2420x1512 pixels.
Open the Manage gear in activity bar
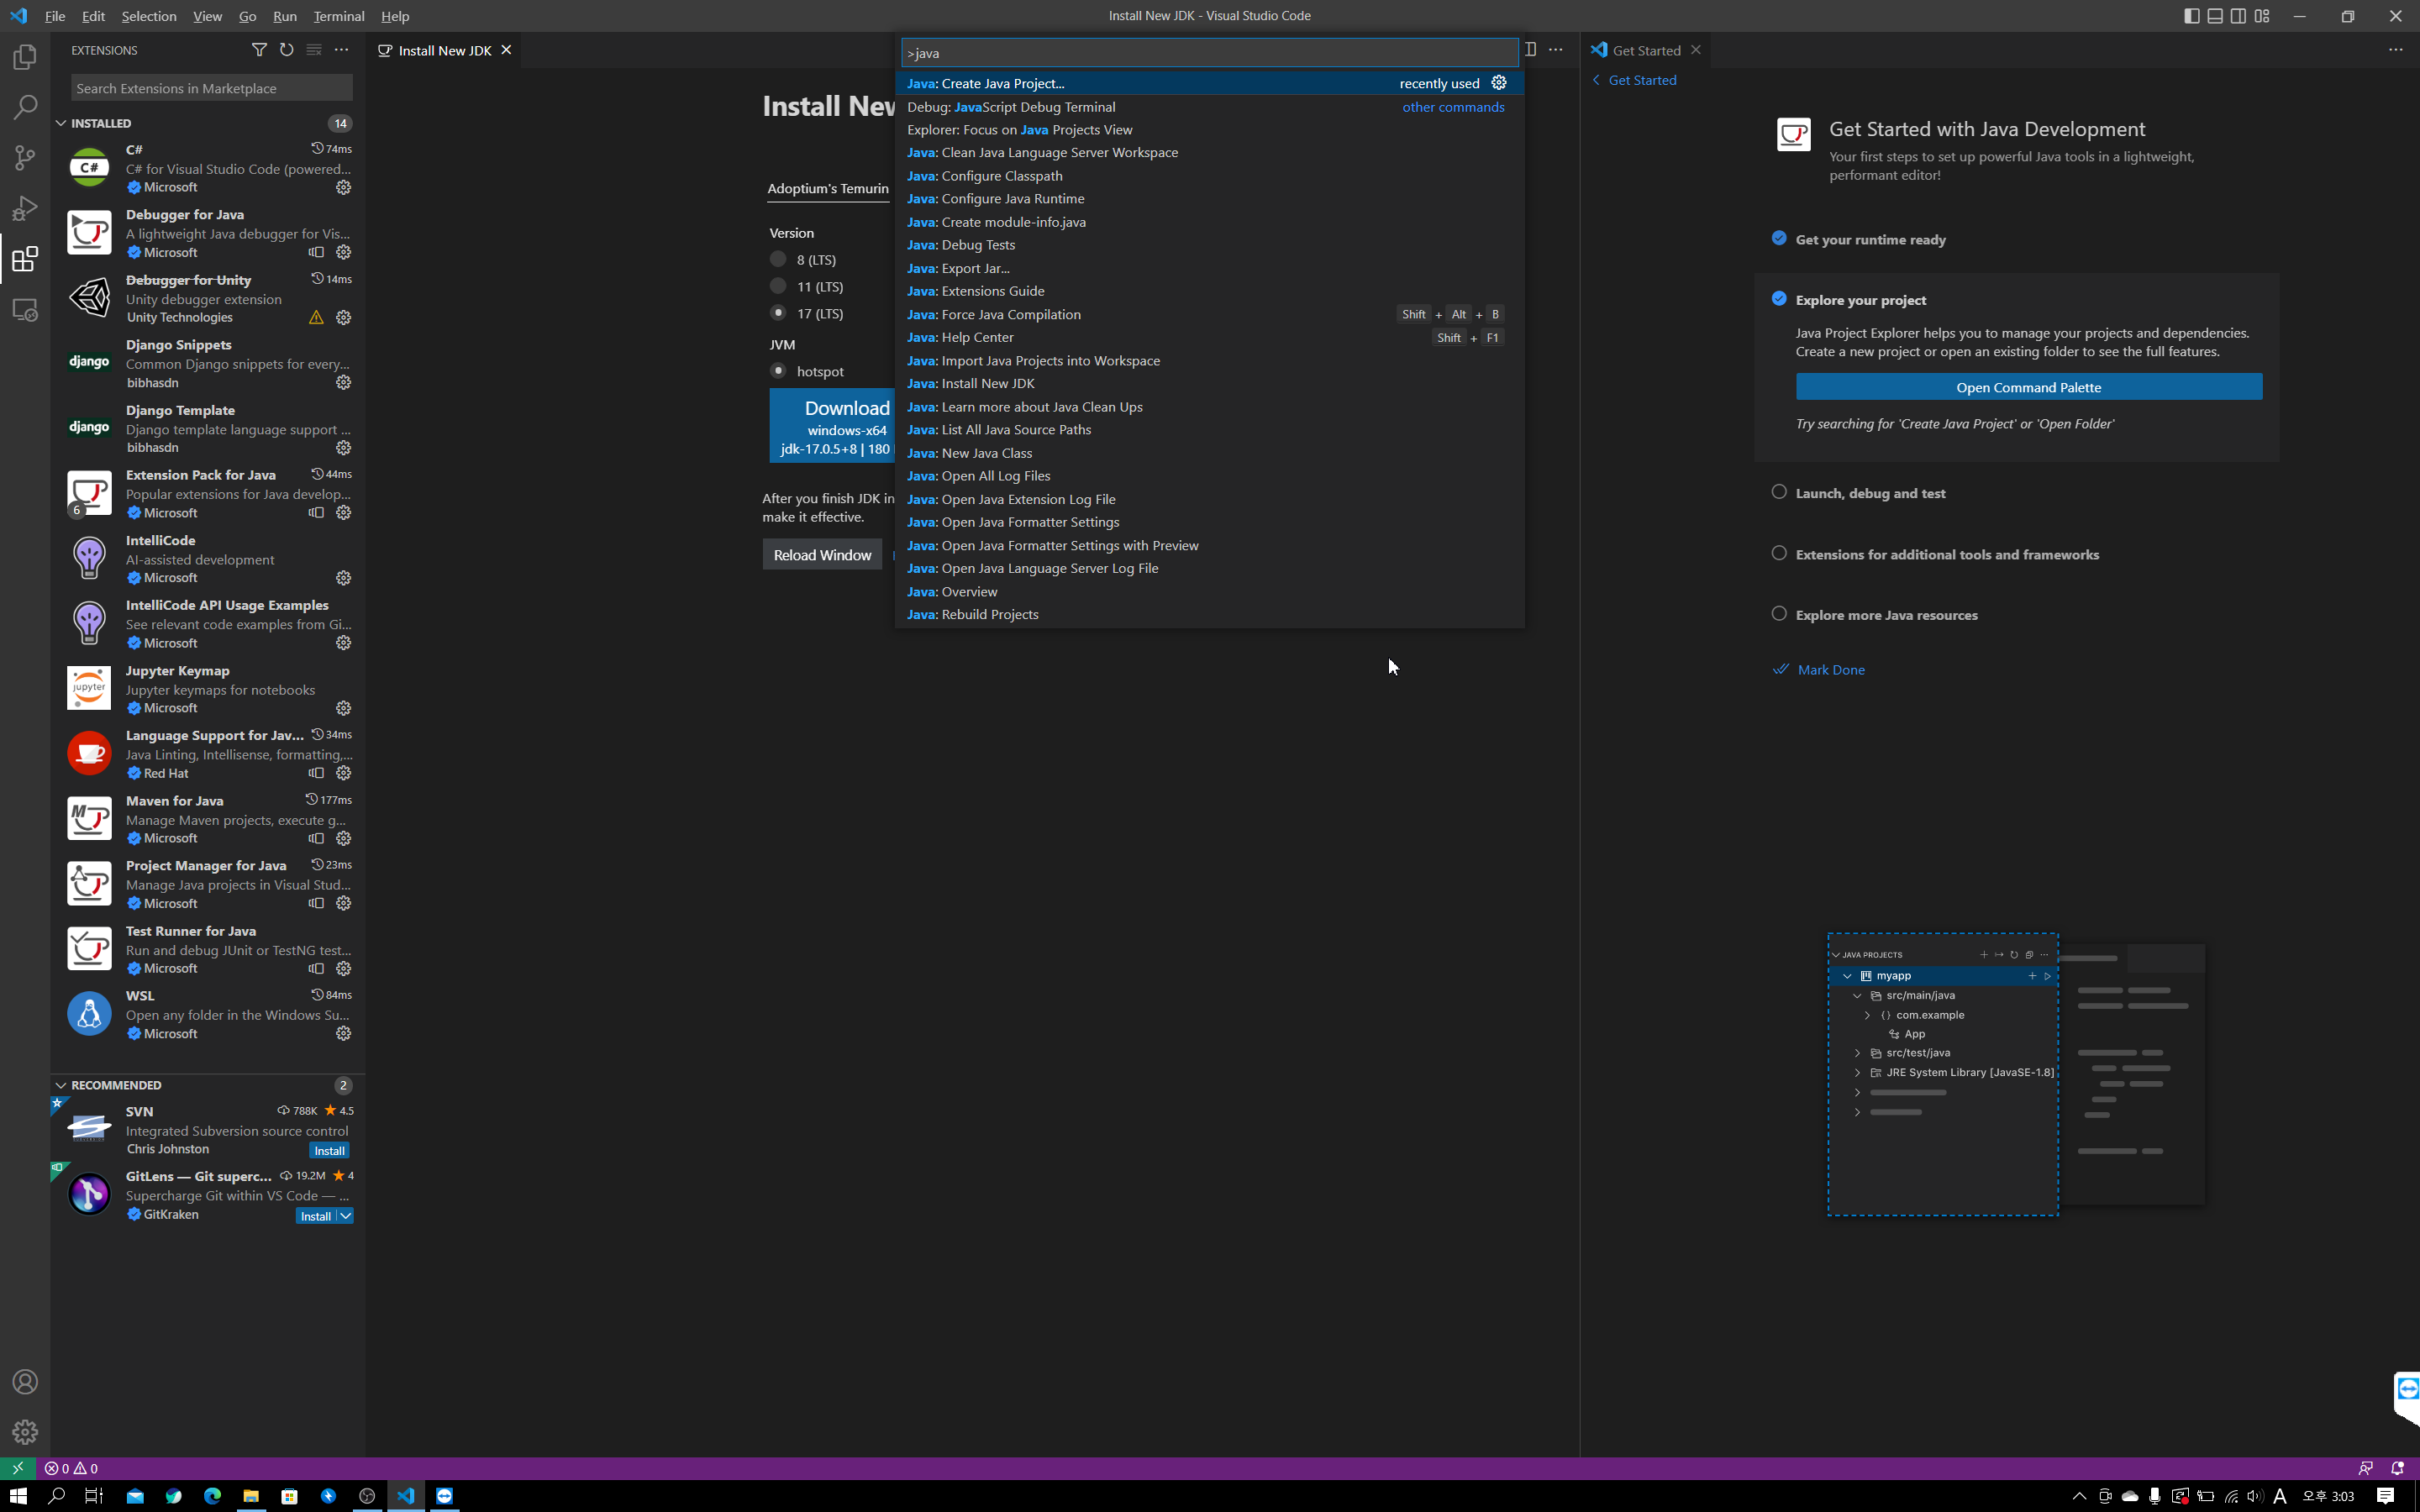coord(25,1432)
